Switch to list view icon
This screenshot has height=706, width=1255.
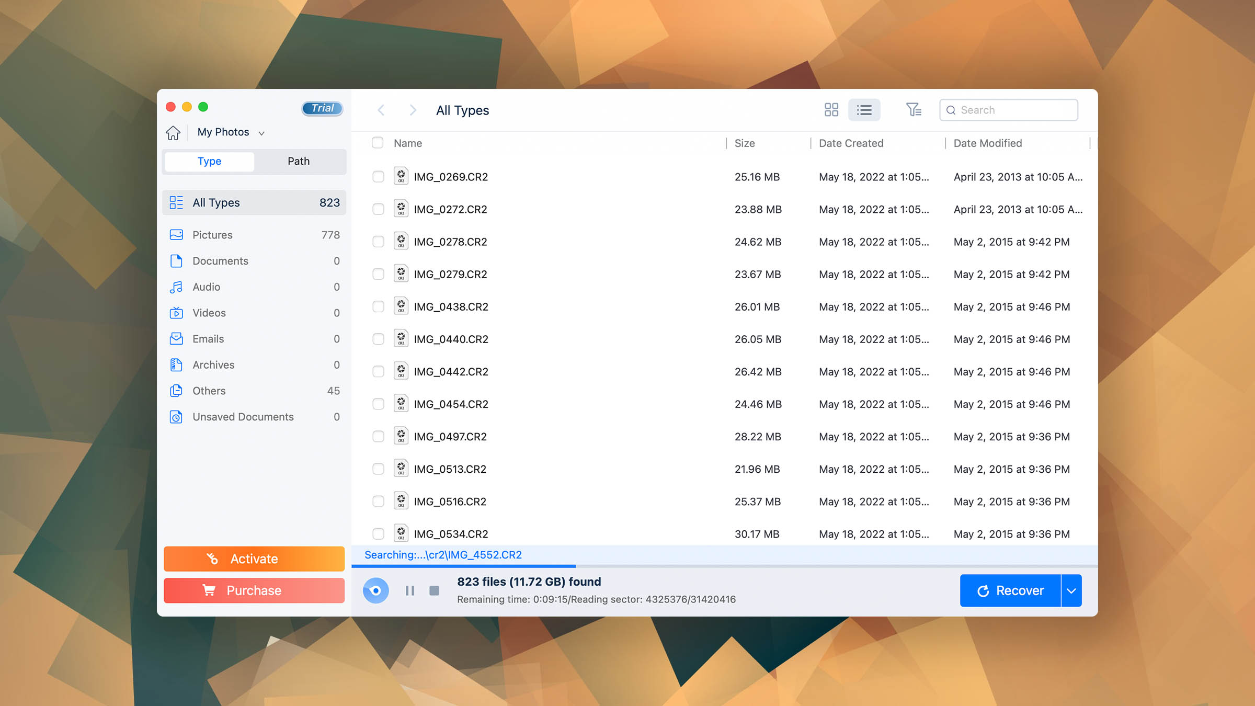pos(864,110)
